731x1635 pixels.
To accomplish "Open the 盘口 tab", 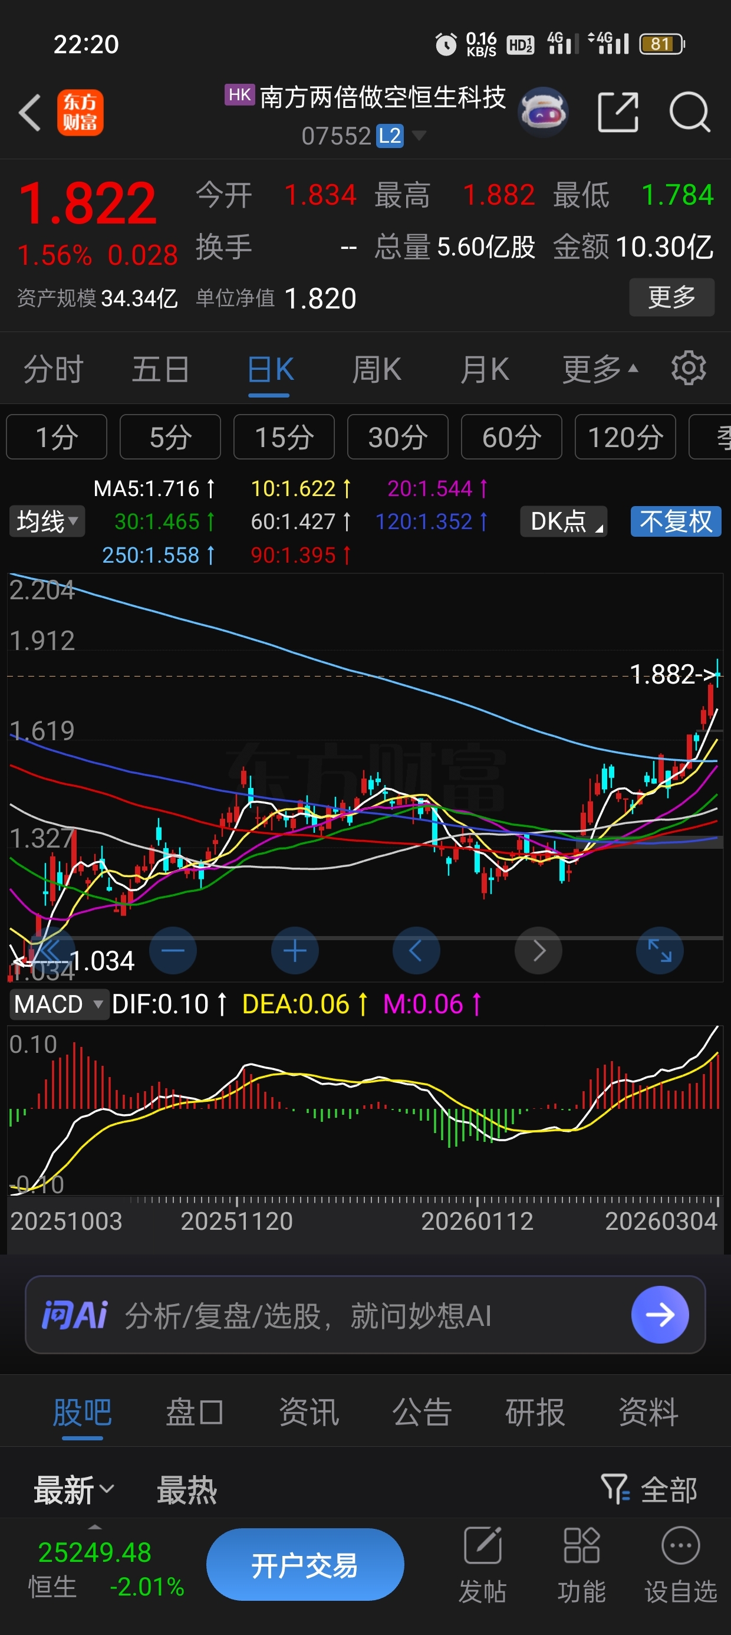I will click(195, 1413).
